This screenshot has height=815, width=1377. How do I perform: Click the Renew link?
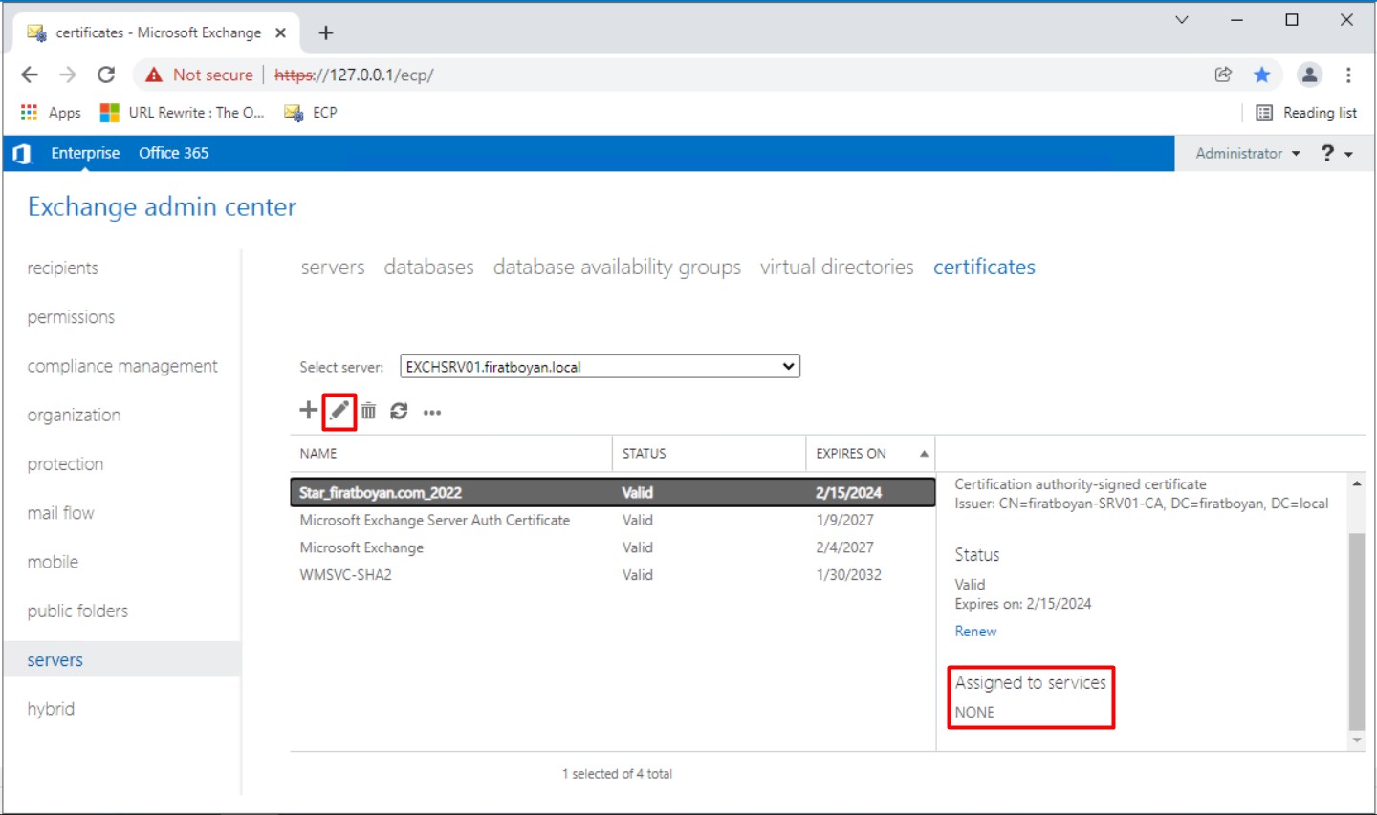pos(975,632)
